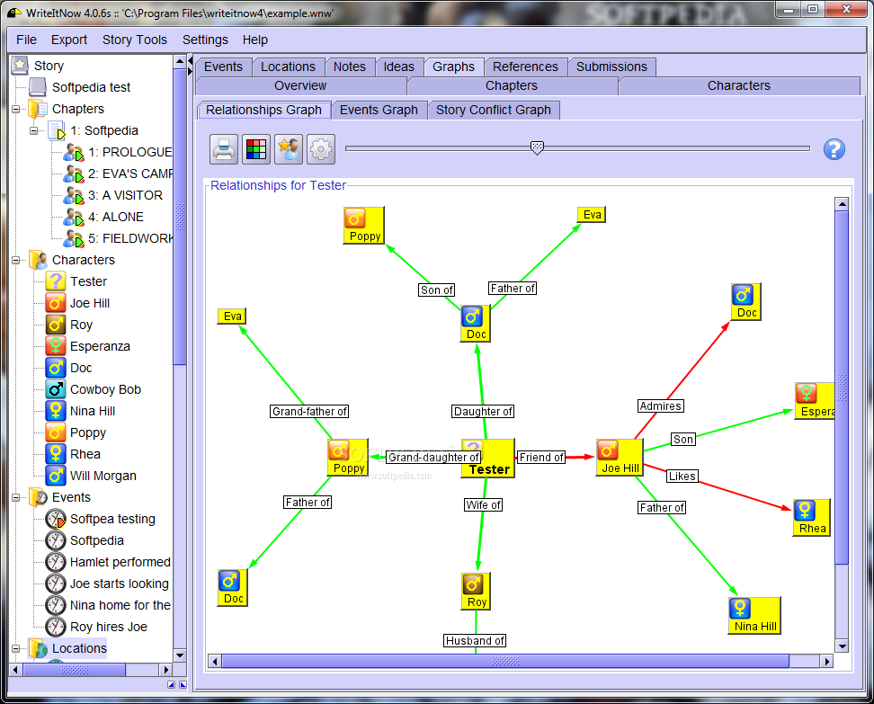The height and width of the screenshot is (704, 874).
Task: Select the Joe Hill node in graph
Action: (x=620, y=457)
